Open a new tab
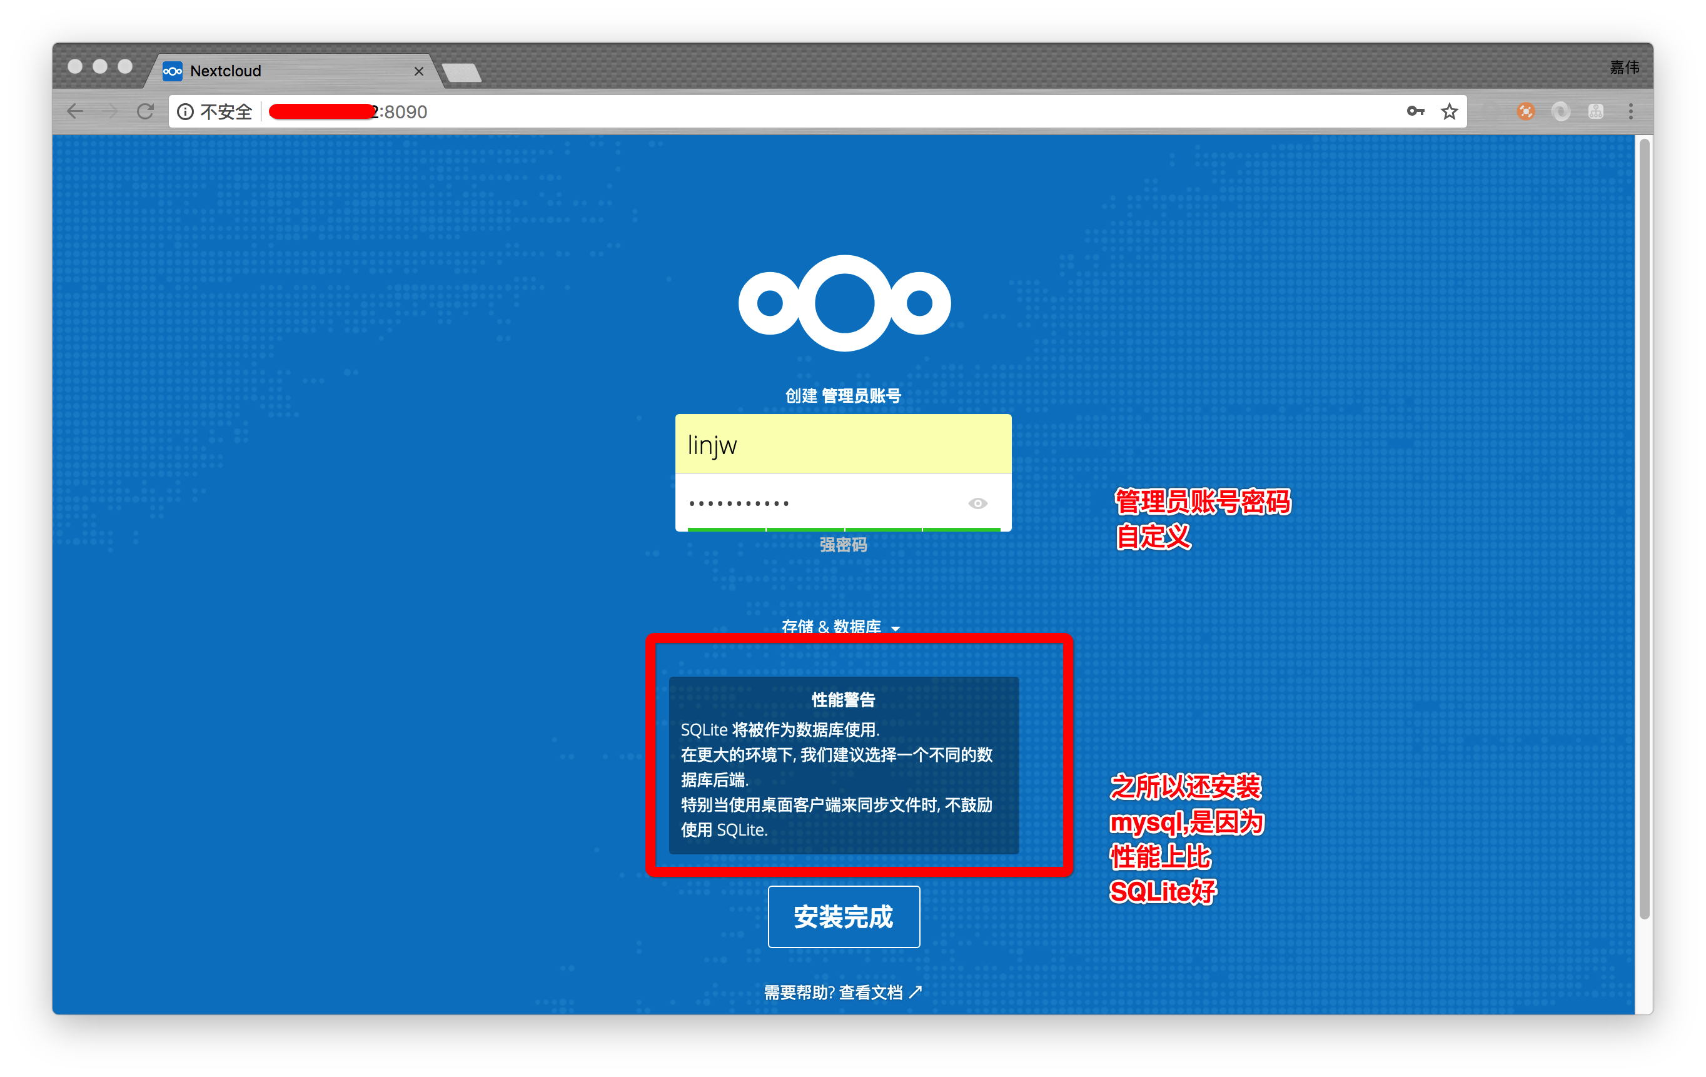Viewport: 1706px width, 1077px height. [462, 73]
